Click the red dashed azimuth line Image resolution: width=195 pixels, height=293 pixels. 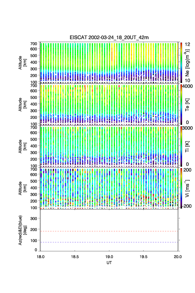tap(109, 231)
